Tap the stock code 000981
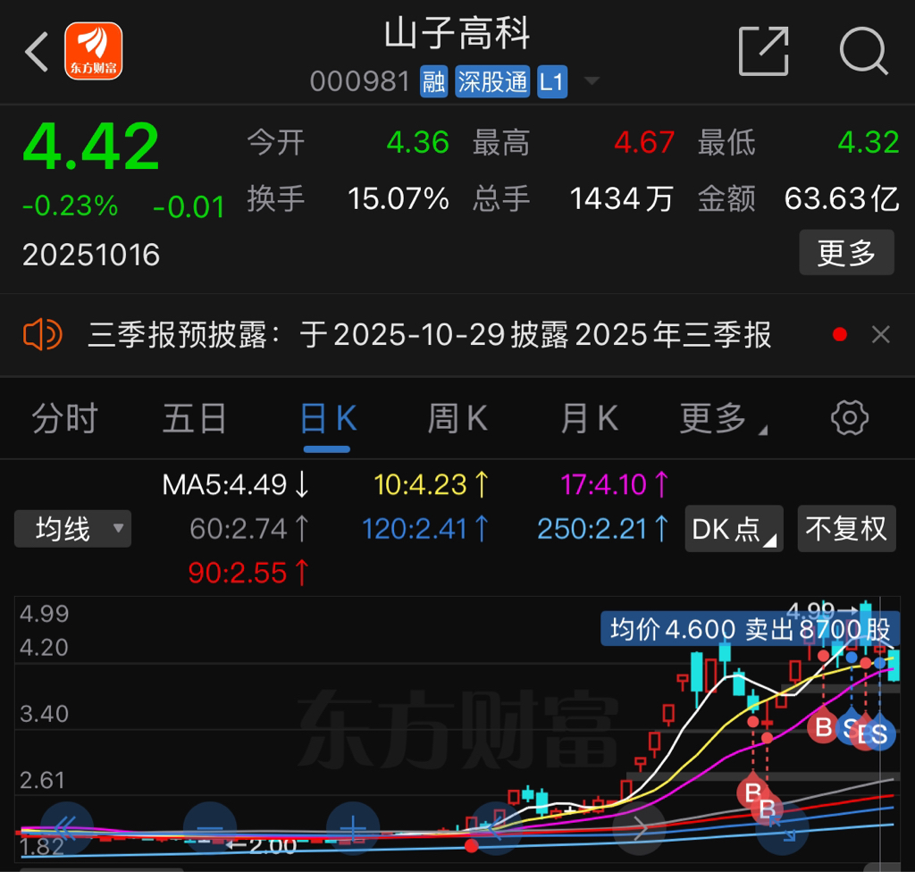Image resolution: width=915 pixels, height=872 pixels. click(360, 81)
